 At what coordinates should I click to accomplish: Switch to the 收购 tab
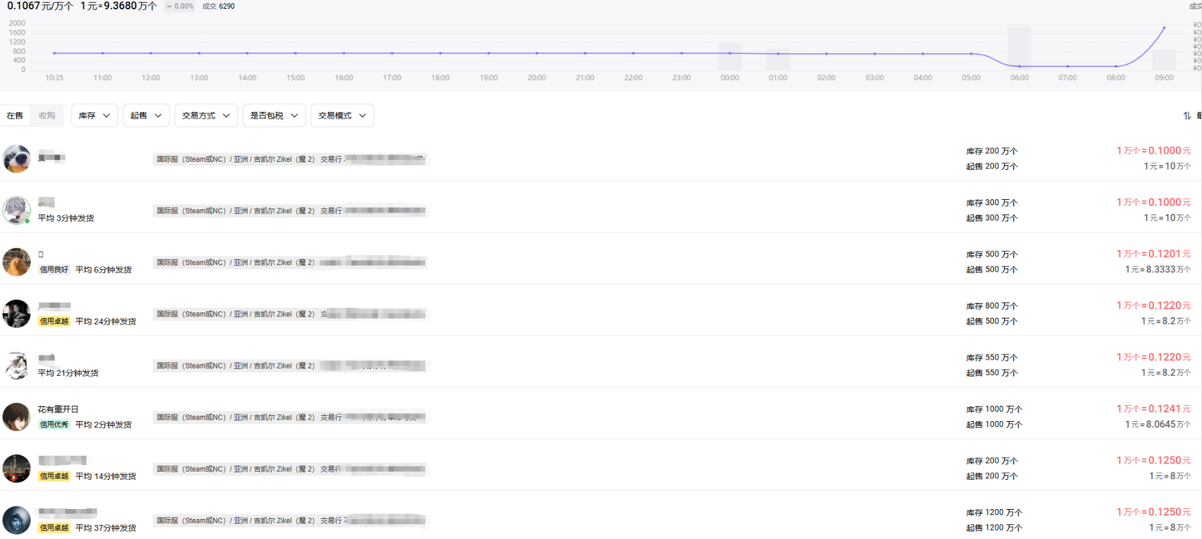point(47,115)
